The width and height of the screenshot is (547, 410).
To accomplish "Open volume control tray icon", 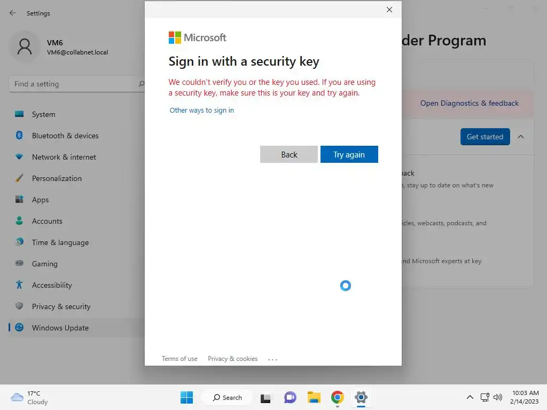I will [x=498, y=397].
